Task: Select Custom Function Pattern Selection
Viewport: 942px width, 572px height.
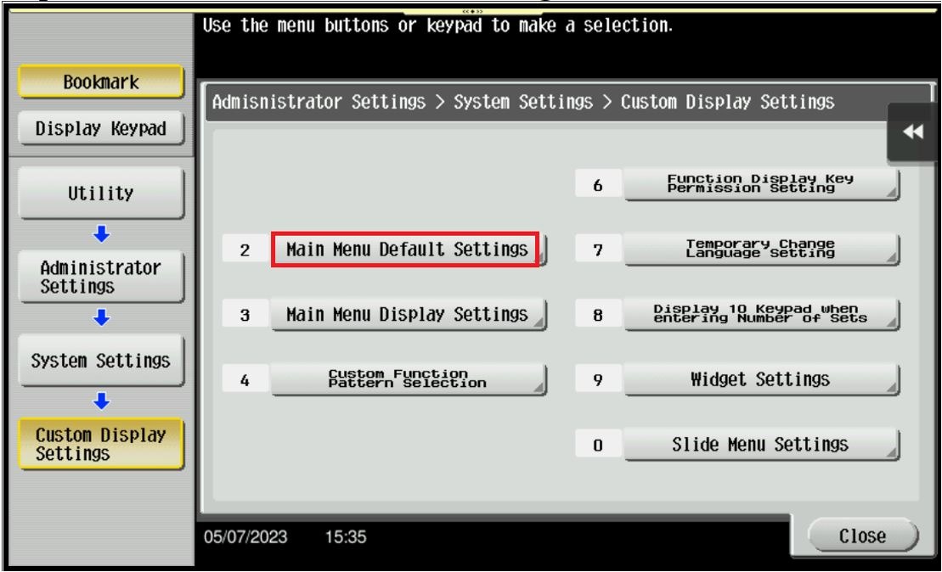Action: pyautogui.click(x=409, y=379)
